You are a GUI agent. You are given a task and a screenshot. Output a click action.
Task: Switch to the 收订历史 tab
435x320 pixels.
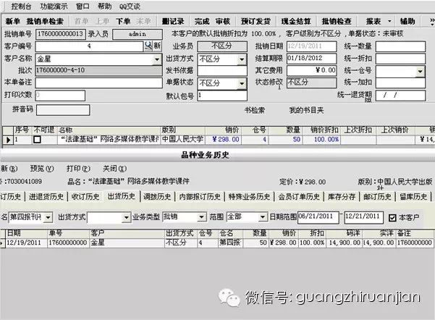(85, 196)
